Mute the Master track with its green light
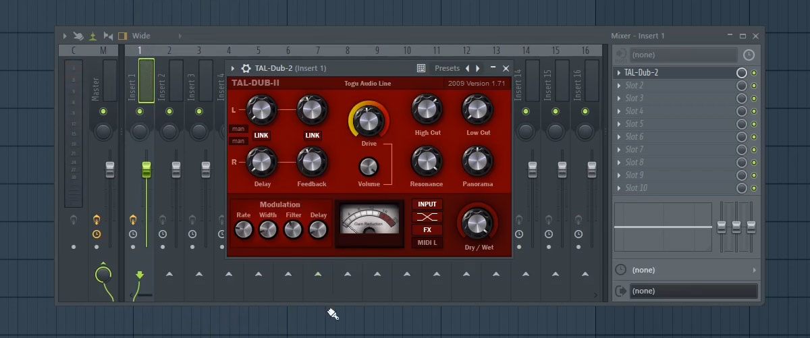The image size is (810, 338). 103,111
